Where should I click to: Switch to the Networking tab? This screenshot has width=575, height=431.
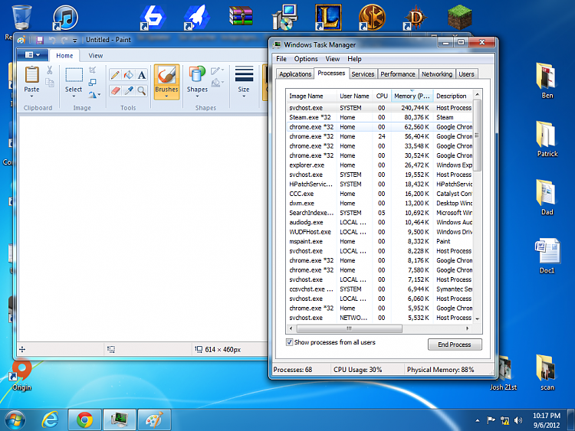coord(437,74)
